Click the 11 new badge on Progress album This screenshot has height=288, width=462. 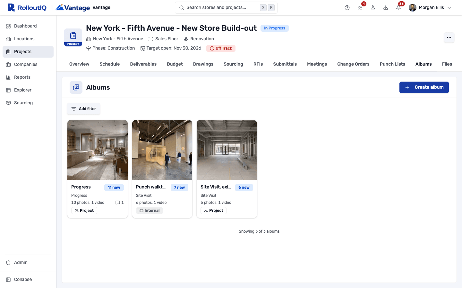114,188
